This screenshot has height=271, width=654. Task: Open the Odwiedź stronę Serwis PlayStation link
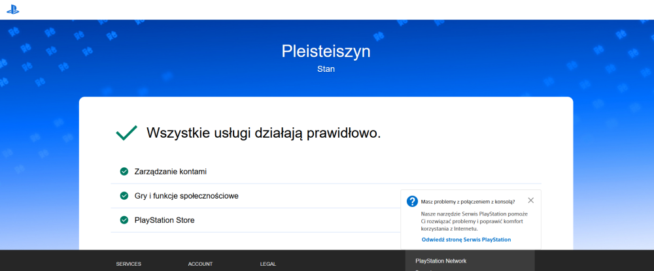(x=466, y=240)
